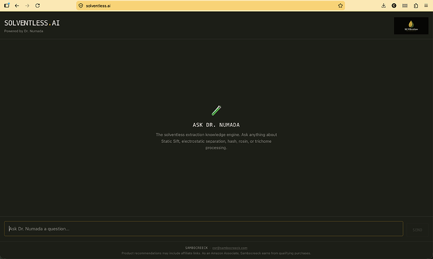The image size is (433, 259).
Task: Click the SEND button
Action: [x=417, y=230]
